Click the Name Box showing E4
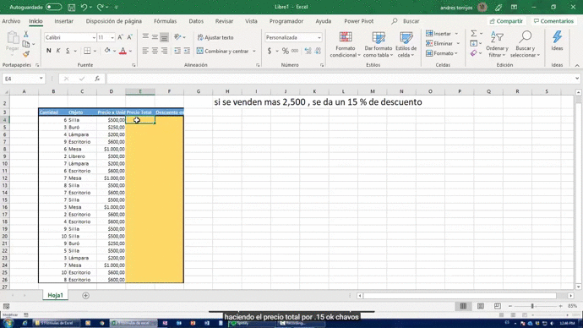583x328 pixels. click(23, 79)
